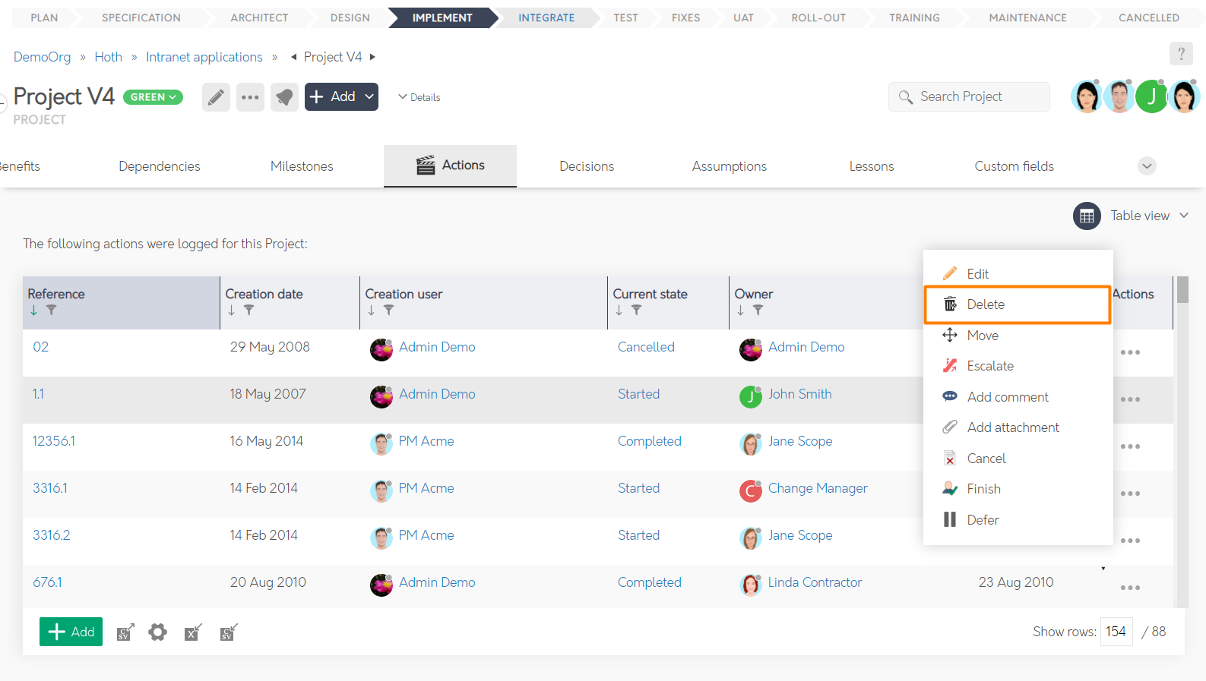Click the settings gear icon below table

click(157, 632)
